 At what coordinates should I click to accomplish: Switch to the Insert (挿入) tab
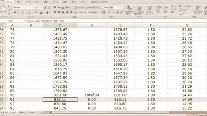point(19,2)
